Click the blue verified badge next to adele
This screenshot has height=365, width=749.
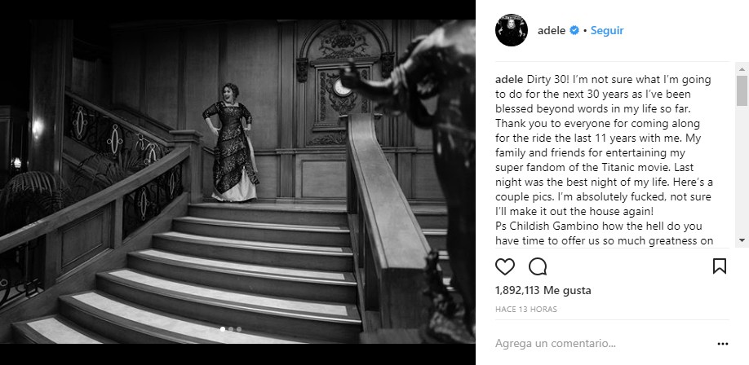click(574, 30)
